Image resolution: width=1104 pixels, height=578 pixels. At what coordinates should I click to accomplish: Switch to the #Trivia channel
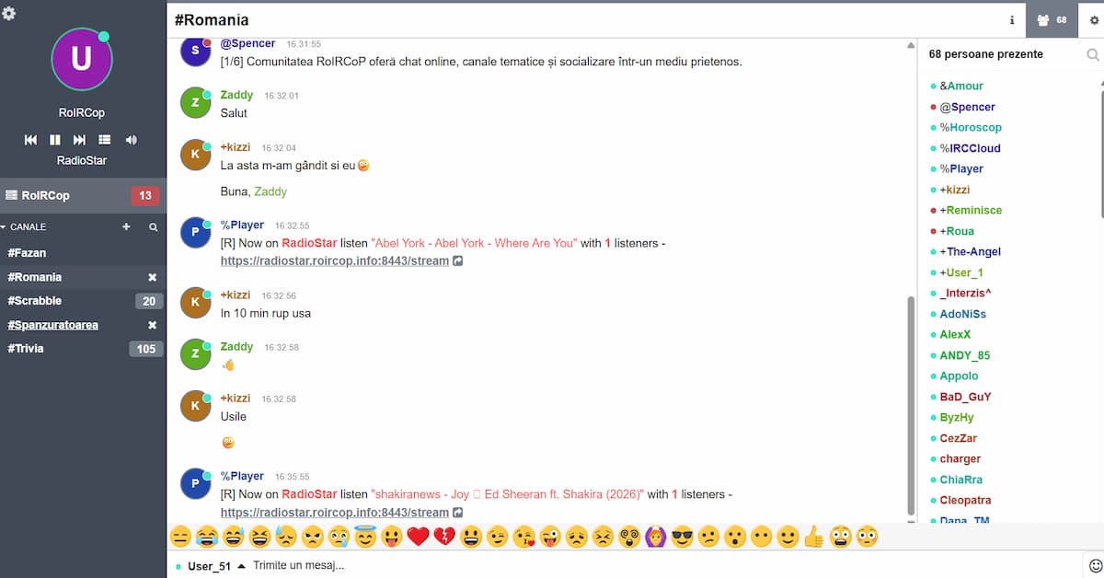click(x=83, y=349)
